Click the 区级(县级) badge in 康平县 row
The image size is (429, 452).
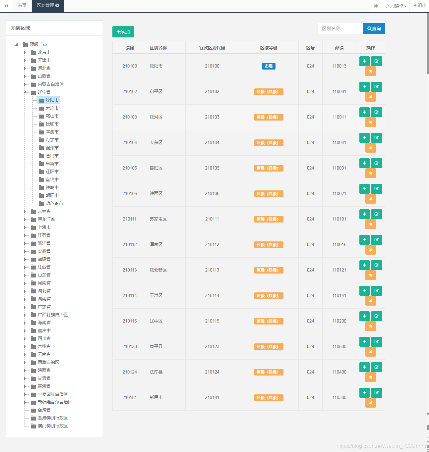tap(269, 347)
